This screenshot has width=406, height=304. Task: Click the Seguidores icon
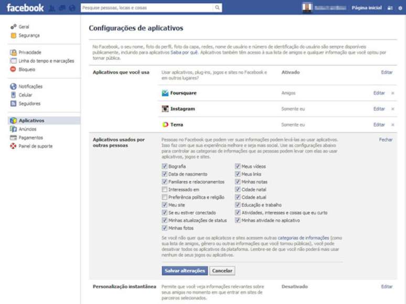point(13,103)
